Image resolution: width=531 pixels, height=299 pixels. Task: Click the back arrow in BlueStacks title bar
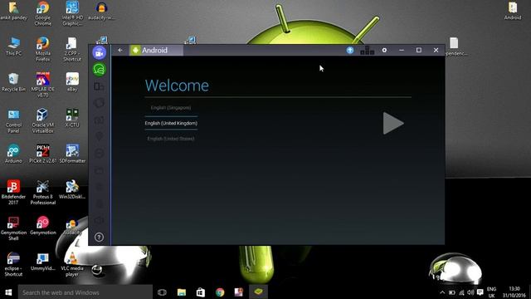pos(120,50)
